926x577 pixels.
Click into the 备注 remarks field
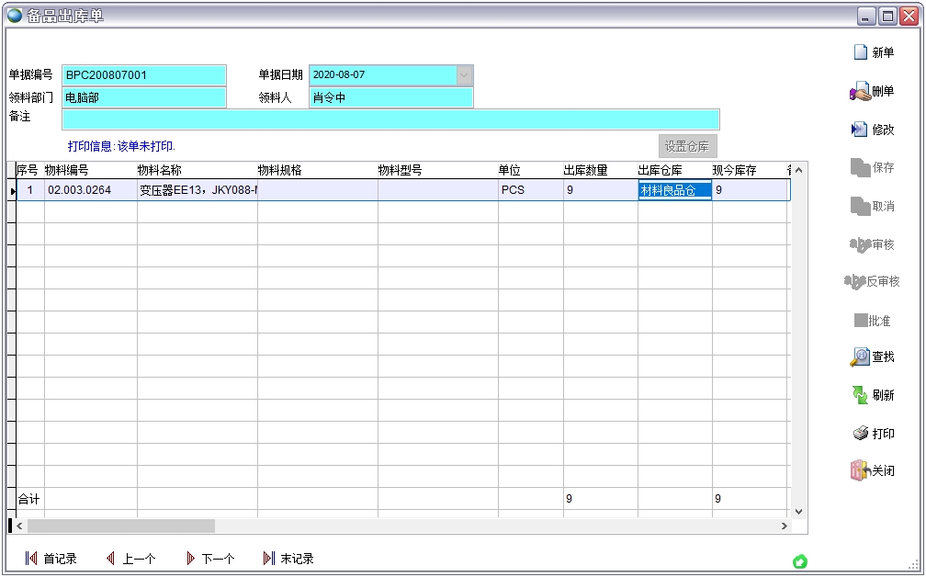coord(390,119)
